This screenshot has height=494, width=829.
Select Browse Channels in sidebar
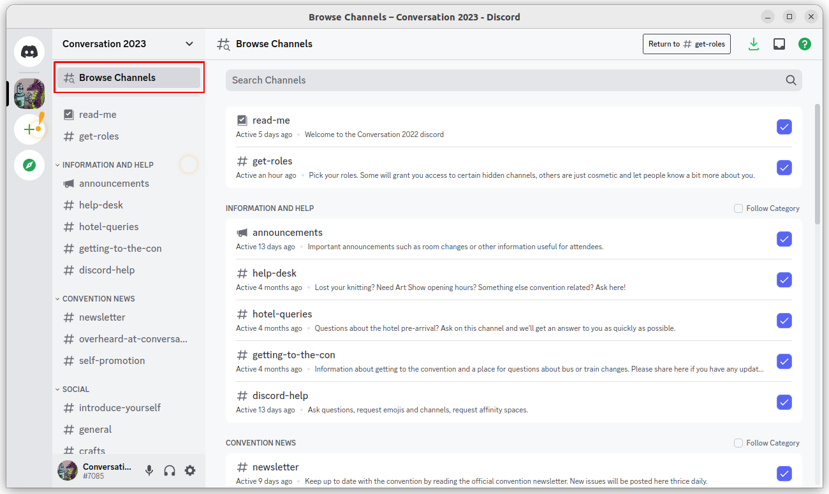(x=129, y=78)
